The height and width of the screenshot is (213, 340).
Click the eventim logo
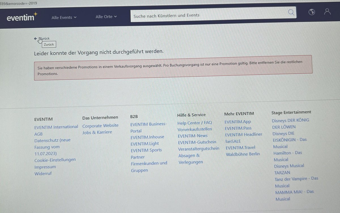pos(22,17)
